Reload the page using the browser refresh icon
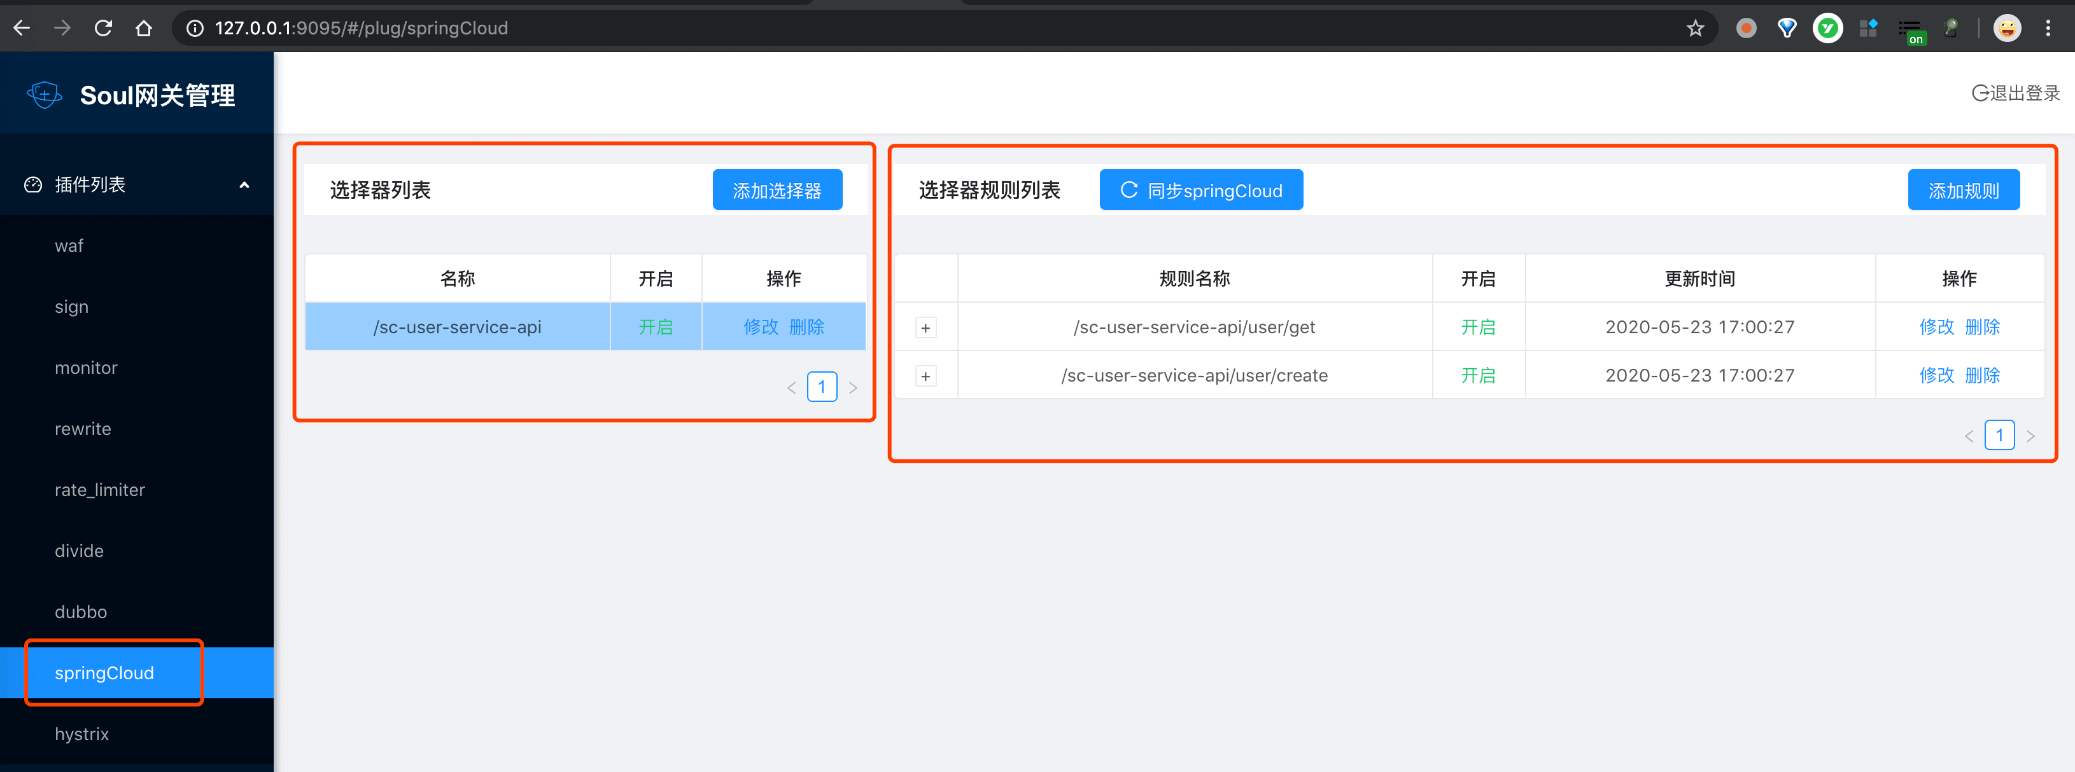2075x772 pixels. (x=103, y=27)
